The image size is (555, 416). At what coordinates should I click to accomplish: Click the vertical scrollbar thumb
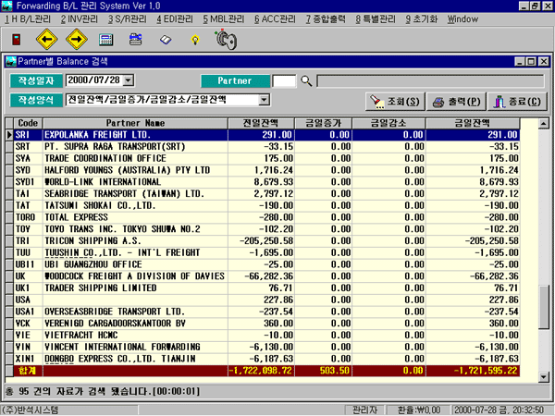click(x=543, y=307)
